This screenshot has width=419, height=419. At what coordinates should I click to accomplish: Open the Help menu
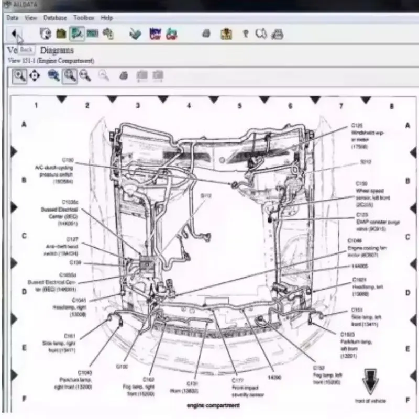[x=107, y=18]
